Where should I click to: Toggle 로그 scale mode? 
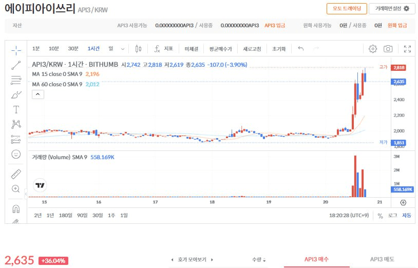click(392, 215)
